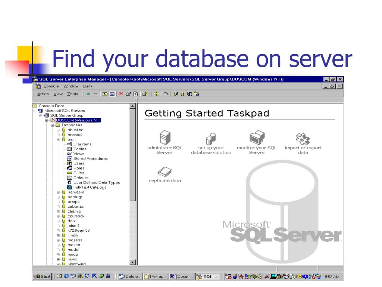
Task: Run the wizard wand toolbar icon
Action: [166, 94]
